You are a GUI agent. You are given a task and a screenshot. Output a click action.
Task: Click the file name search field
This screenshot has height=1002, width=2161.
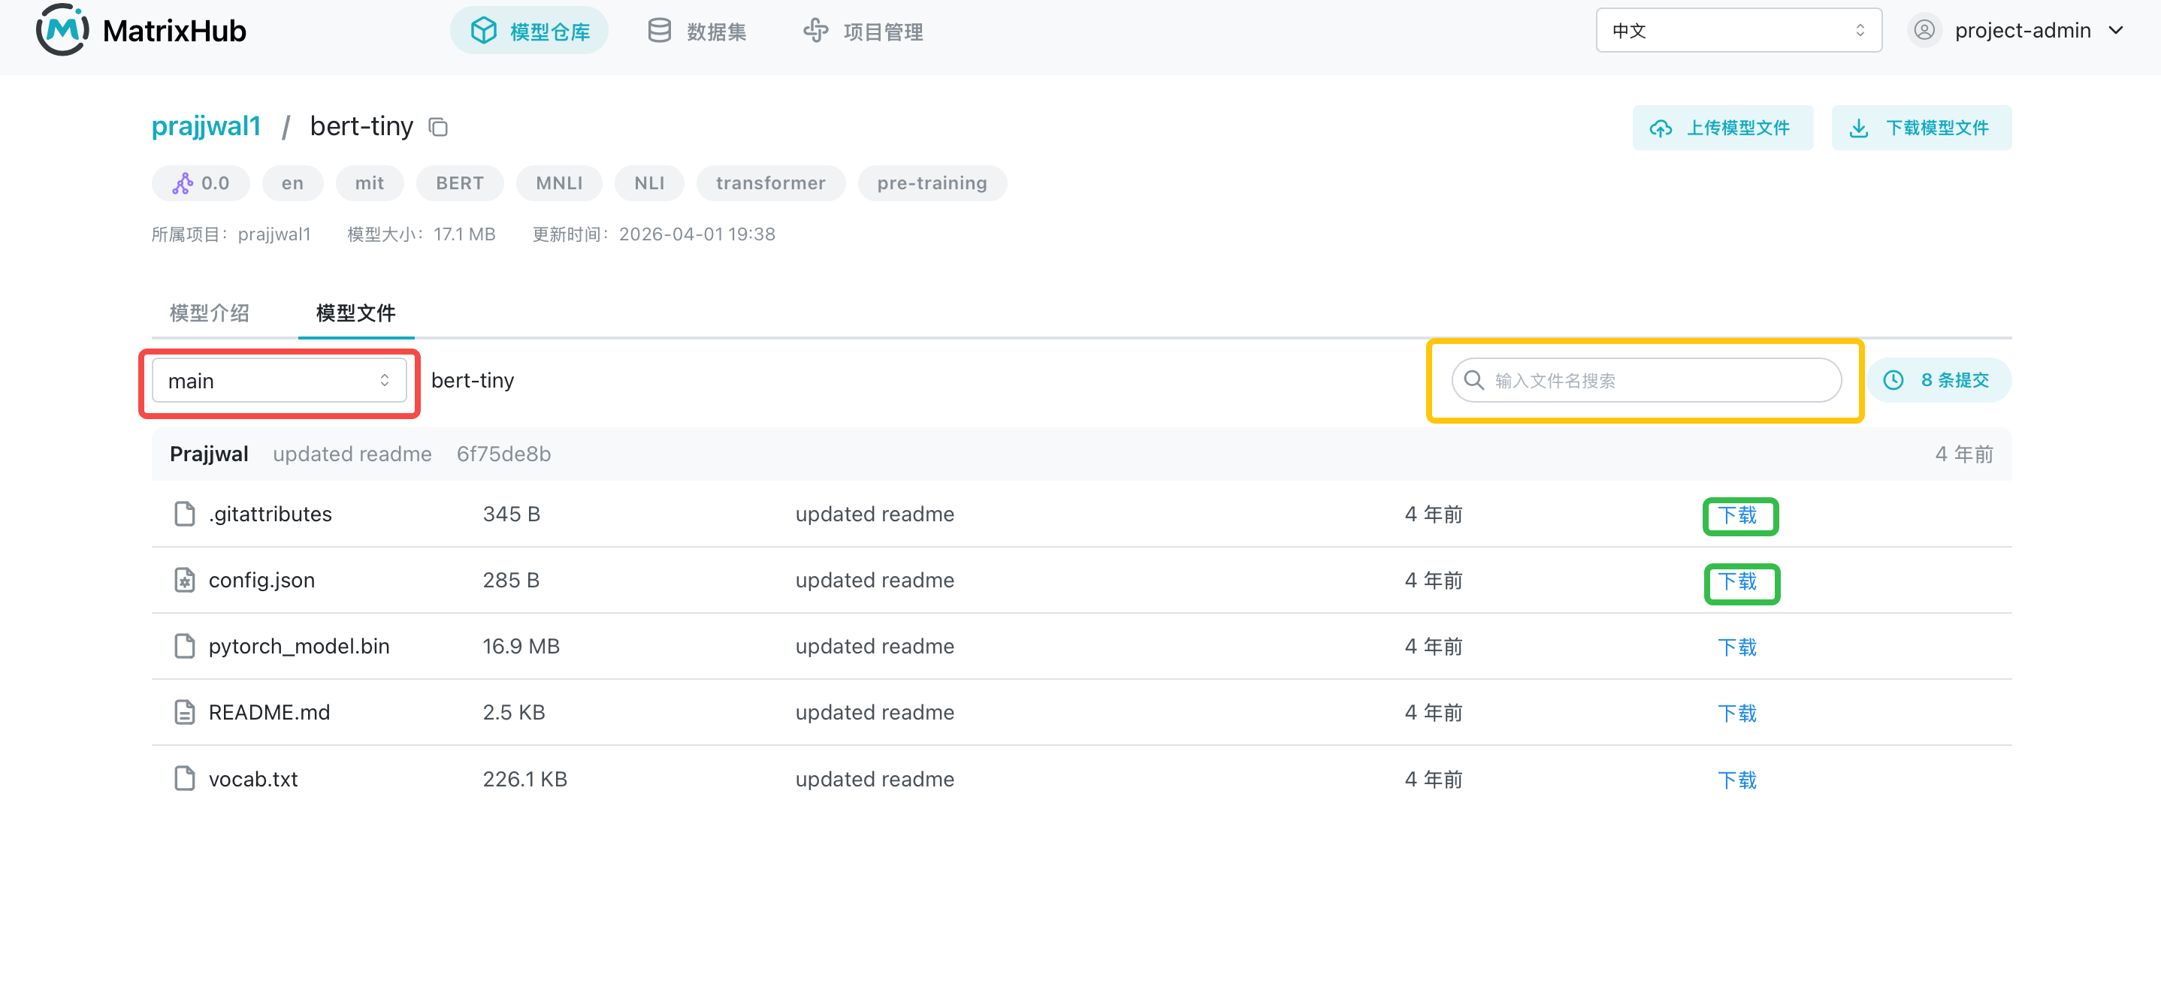[1646, 380]
